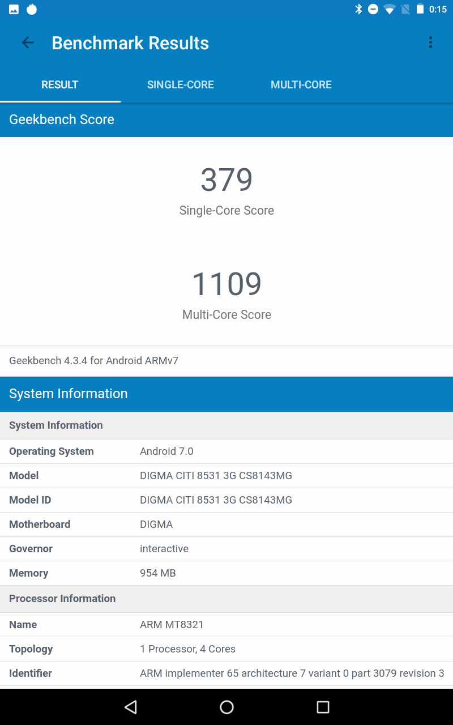The height and width of the screenshot is (725, 453).
Task: Tap the do-not-disturb status icon
Action: pos(373,9)
